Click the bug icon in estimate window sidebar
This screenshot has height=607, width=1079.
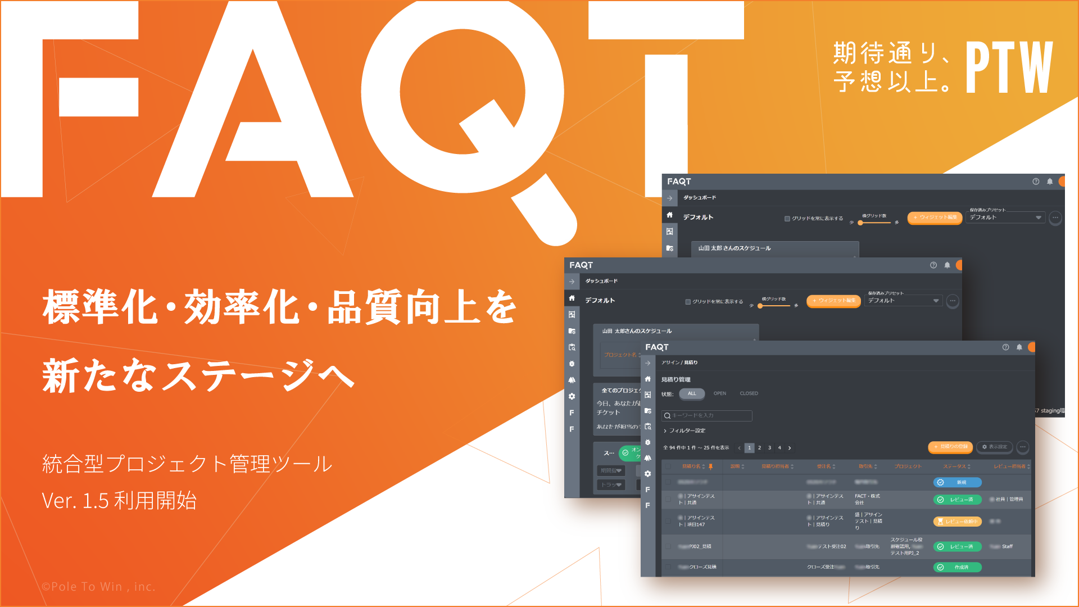tap(648, 442)
